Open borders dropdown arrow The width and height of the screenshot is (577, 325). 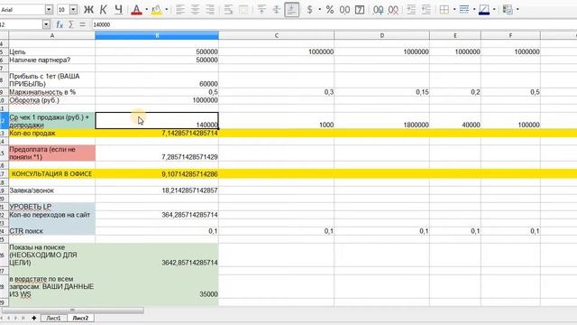click(x=454, y=10)
